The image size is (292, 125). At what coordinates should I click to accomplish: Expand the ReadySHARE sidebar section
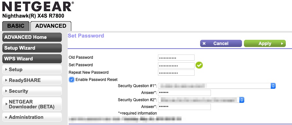(x=32, y=80)
